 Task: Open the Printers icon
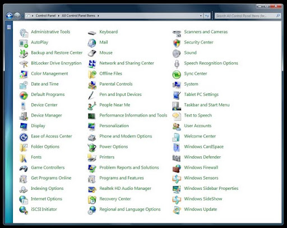tap(92, 158)
